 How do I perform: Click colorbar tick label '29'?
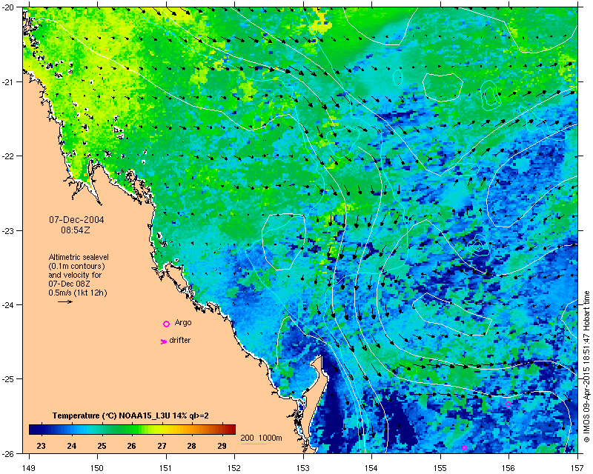[x=222, y=446]
